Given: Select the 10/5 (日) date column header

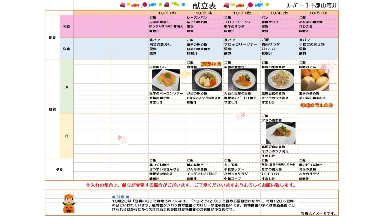Looking at the screenshot, I should click(x=319, y=13).
